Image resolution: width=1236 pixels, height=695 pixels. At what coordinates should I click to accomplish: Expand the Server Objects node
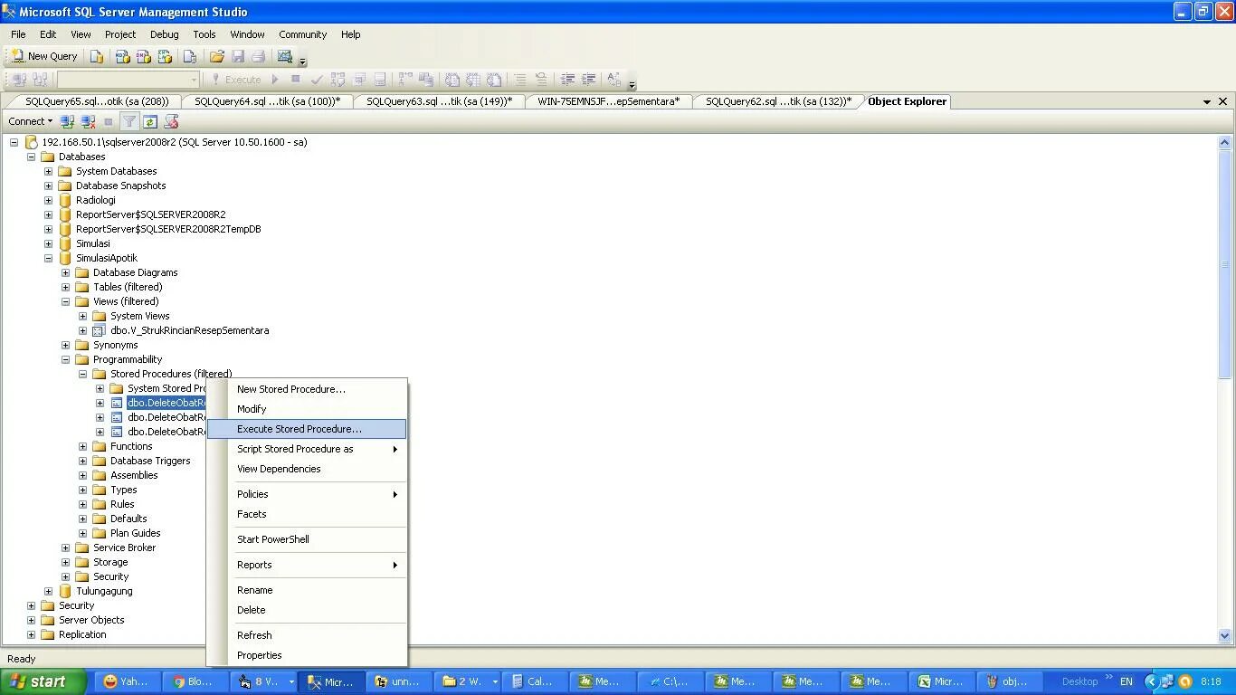point(32,620)
